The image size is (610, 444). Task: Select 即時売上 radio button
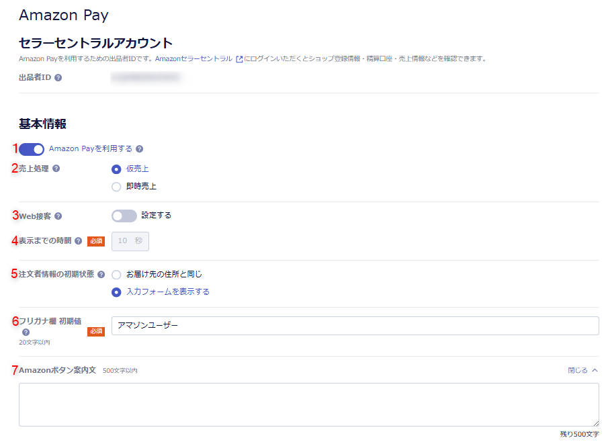click(x=116, y=187)
